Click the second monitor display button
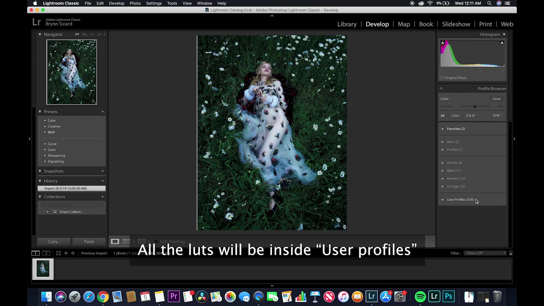This screenshot has width=544, height=306. (x=46, y=253)
